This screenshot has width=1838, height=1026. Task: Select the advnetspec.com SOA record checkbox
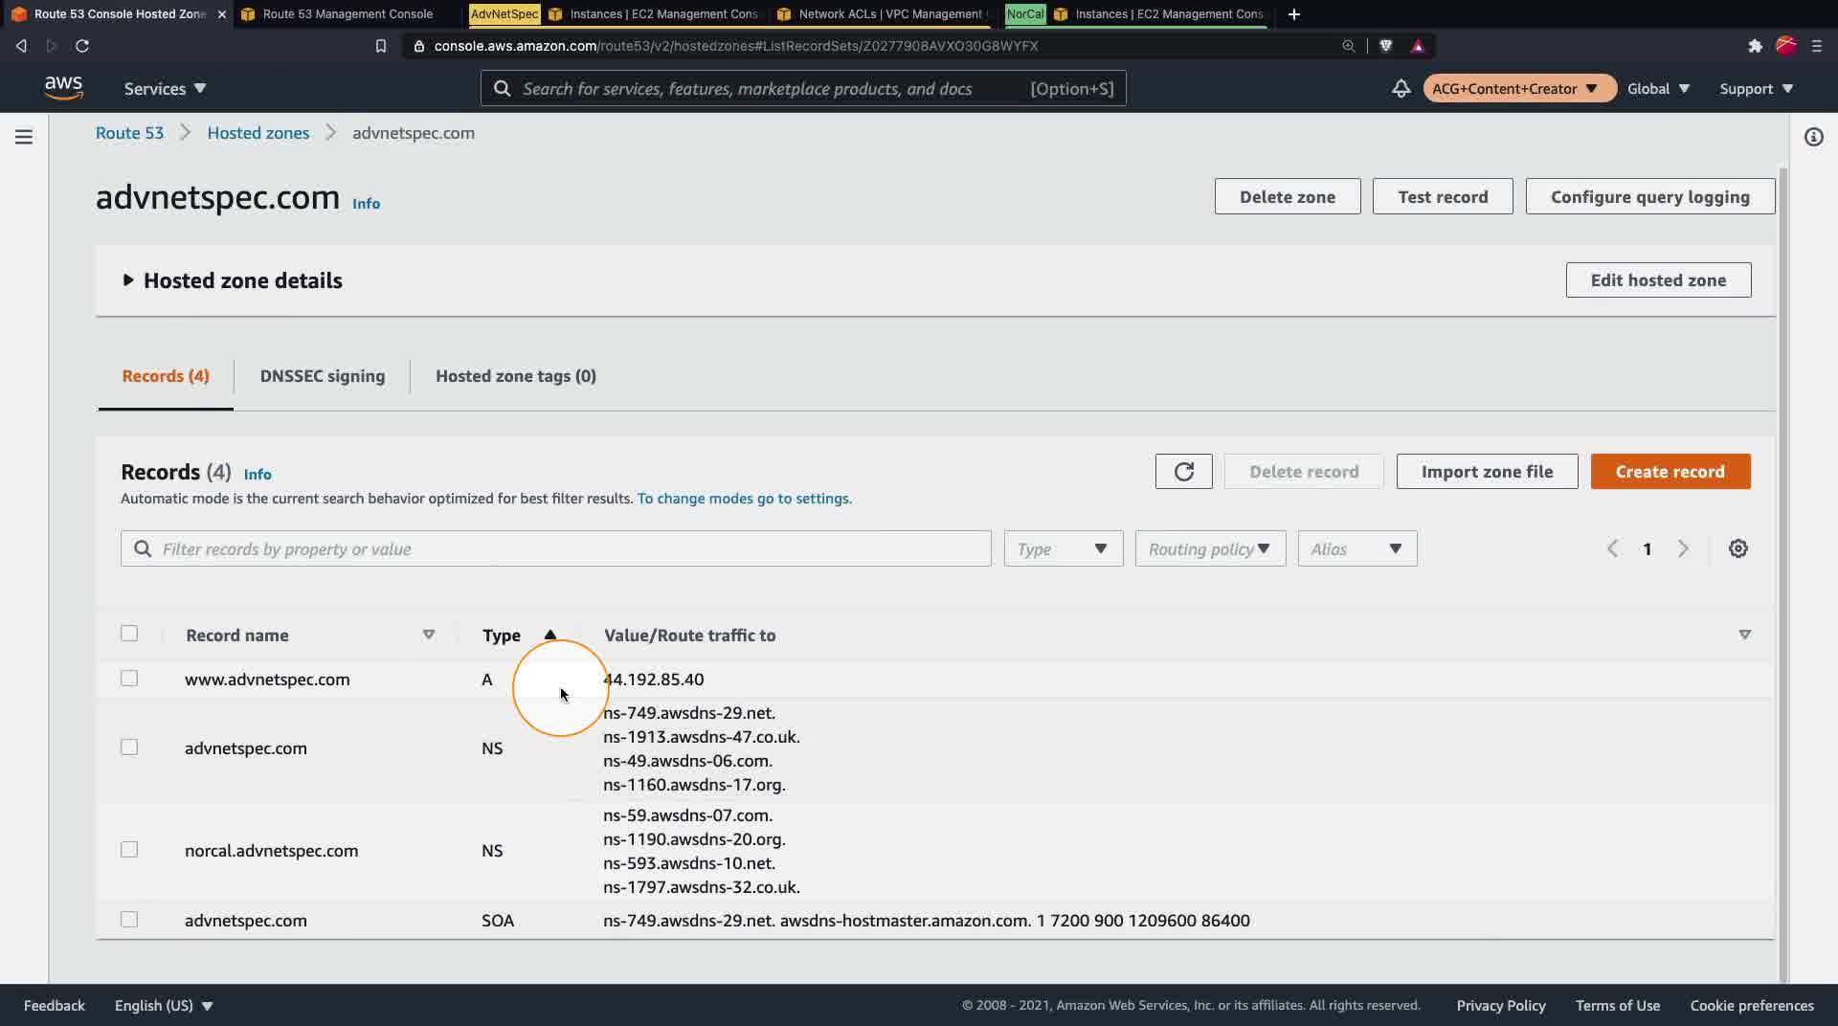pos(129,920)
